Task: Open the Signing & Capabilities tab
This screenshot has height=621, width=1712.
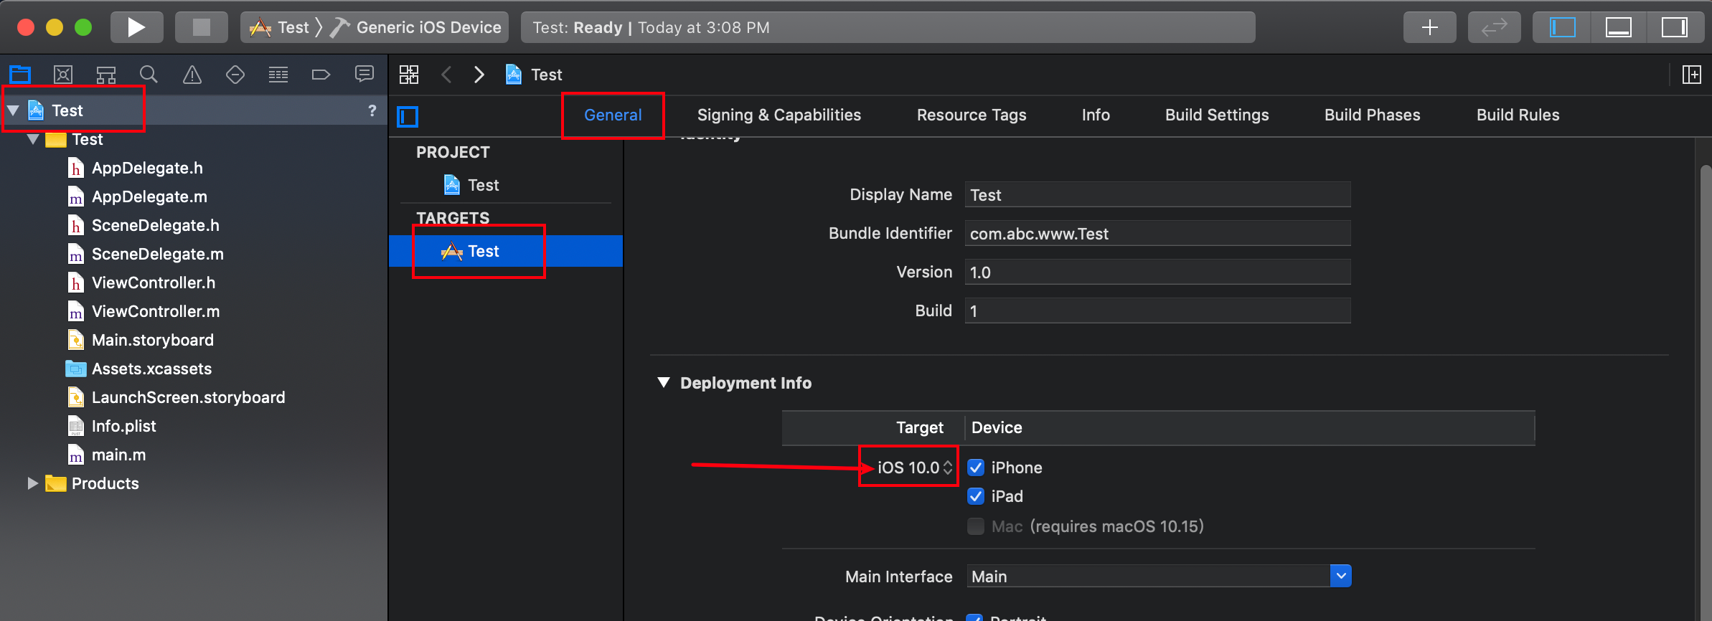Action: [x=779, y=115]
